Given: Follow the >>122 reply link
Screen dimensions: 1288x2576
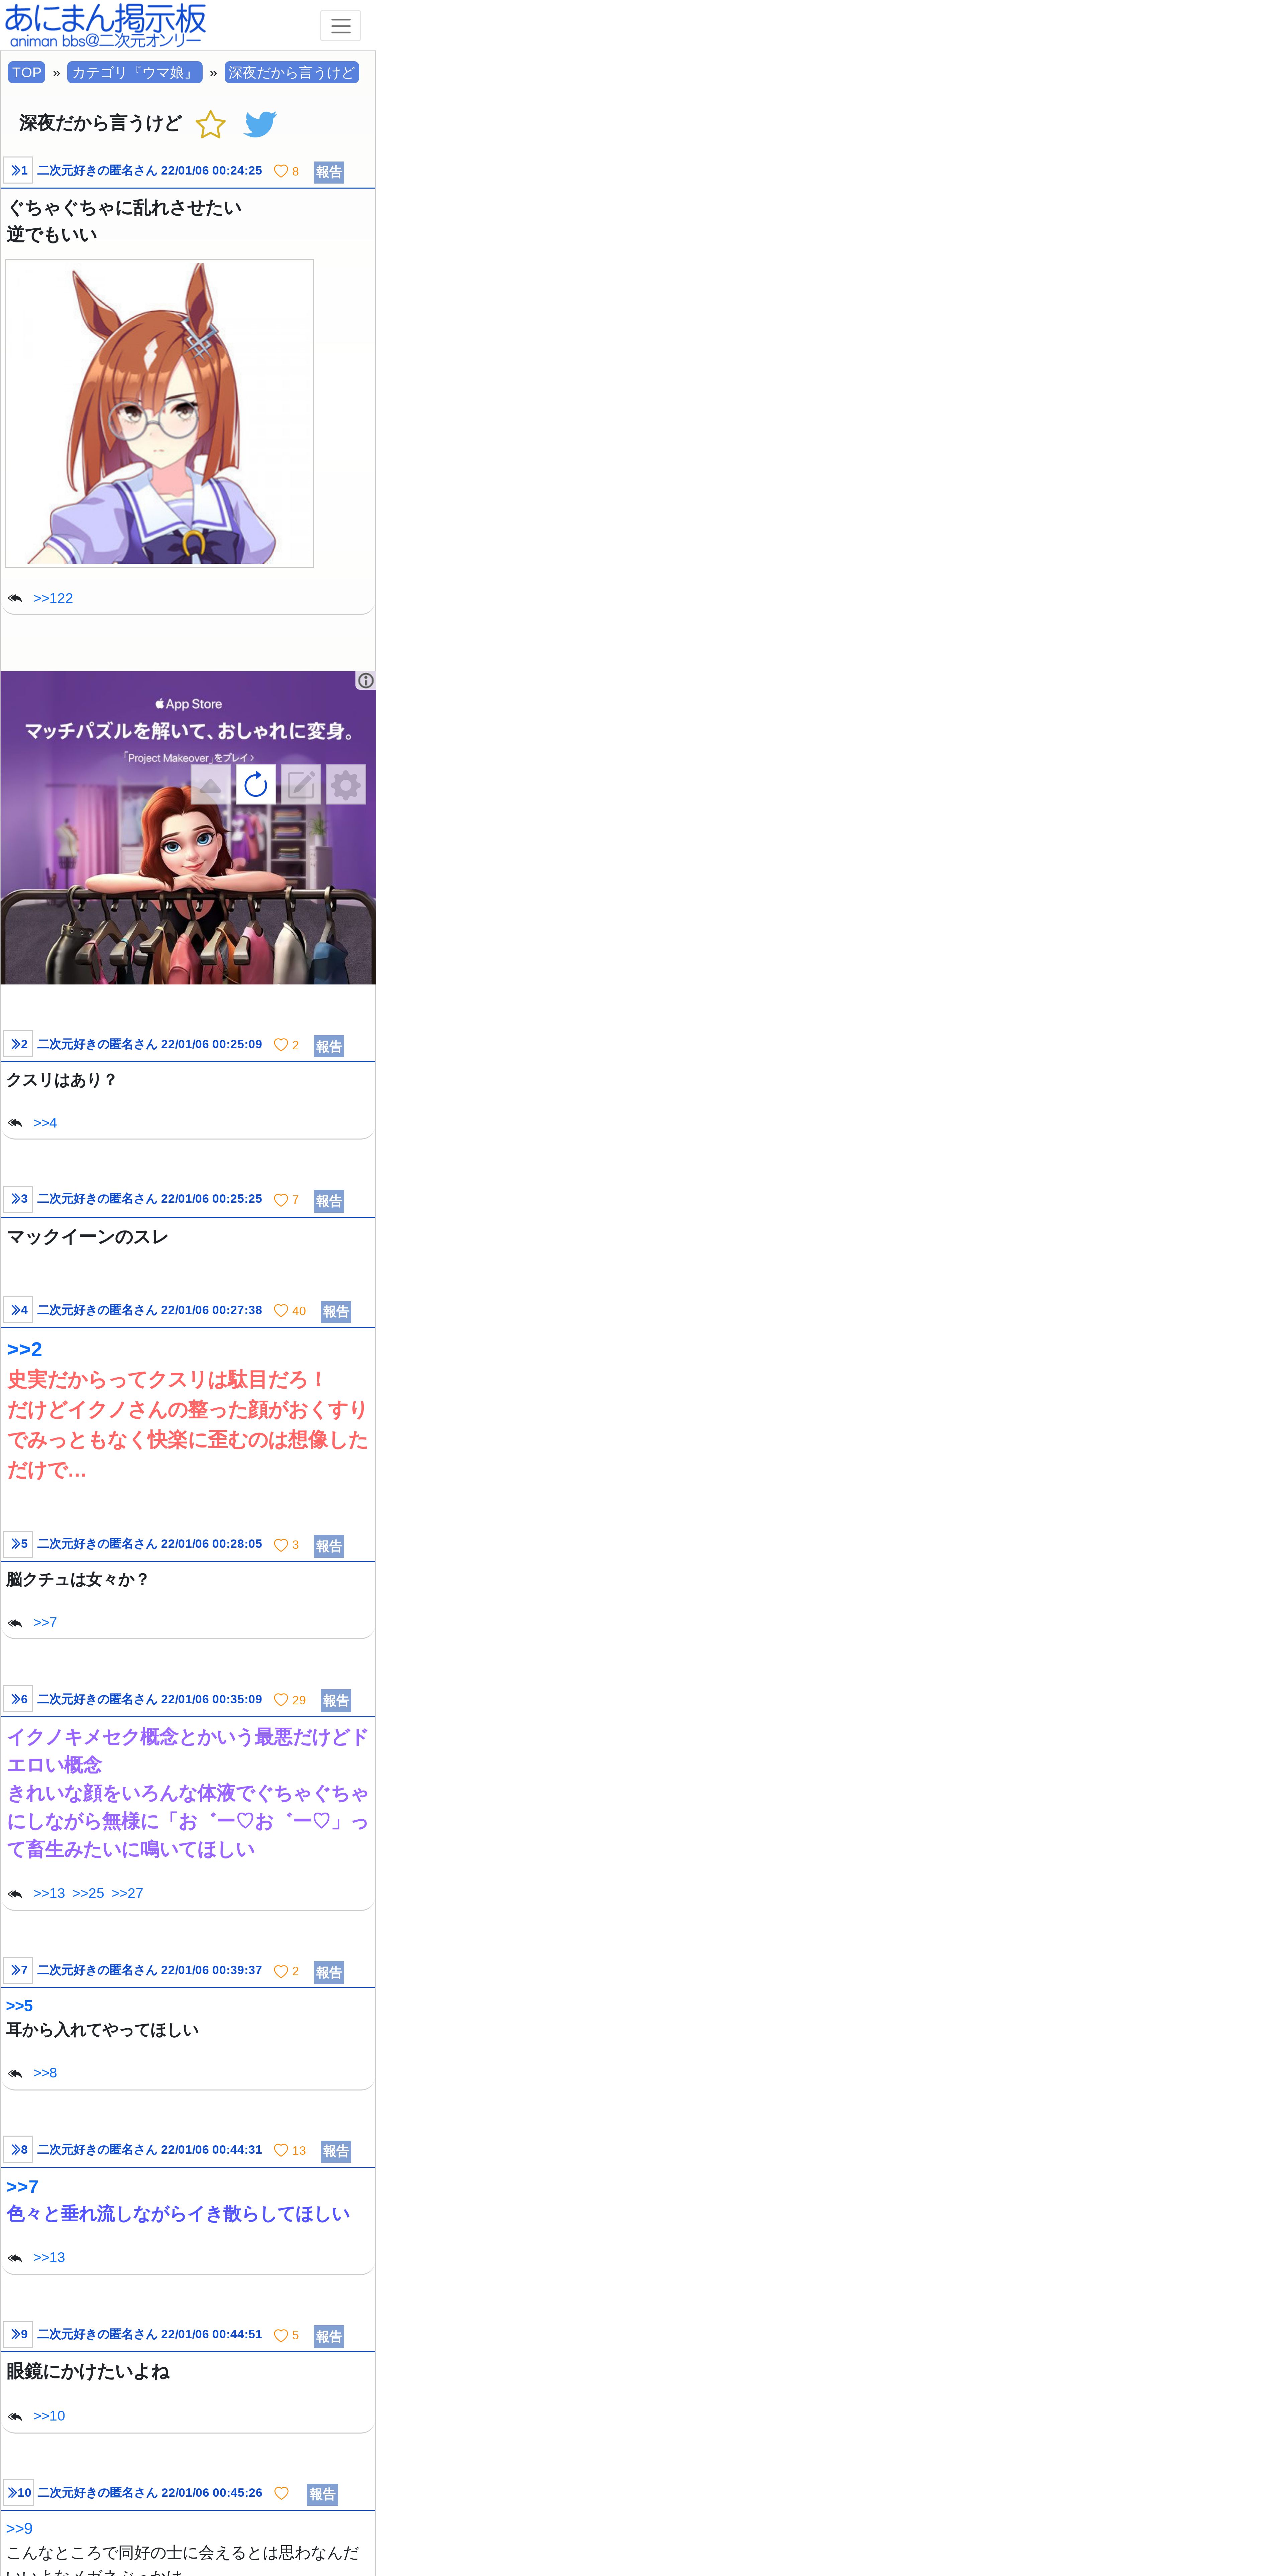Looking at the screenshot, I should pyautogui.click(x=53, y=598).
